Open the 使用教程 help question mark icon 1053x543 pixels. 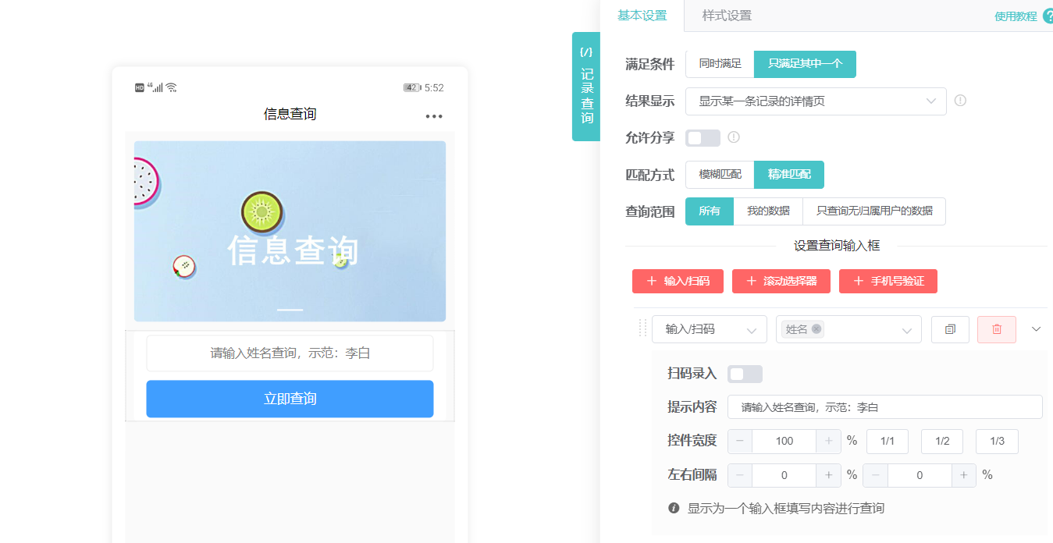click(1048, 15)
